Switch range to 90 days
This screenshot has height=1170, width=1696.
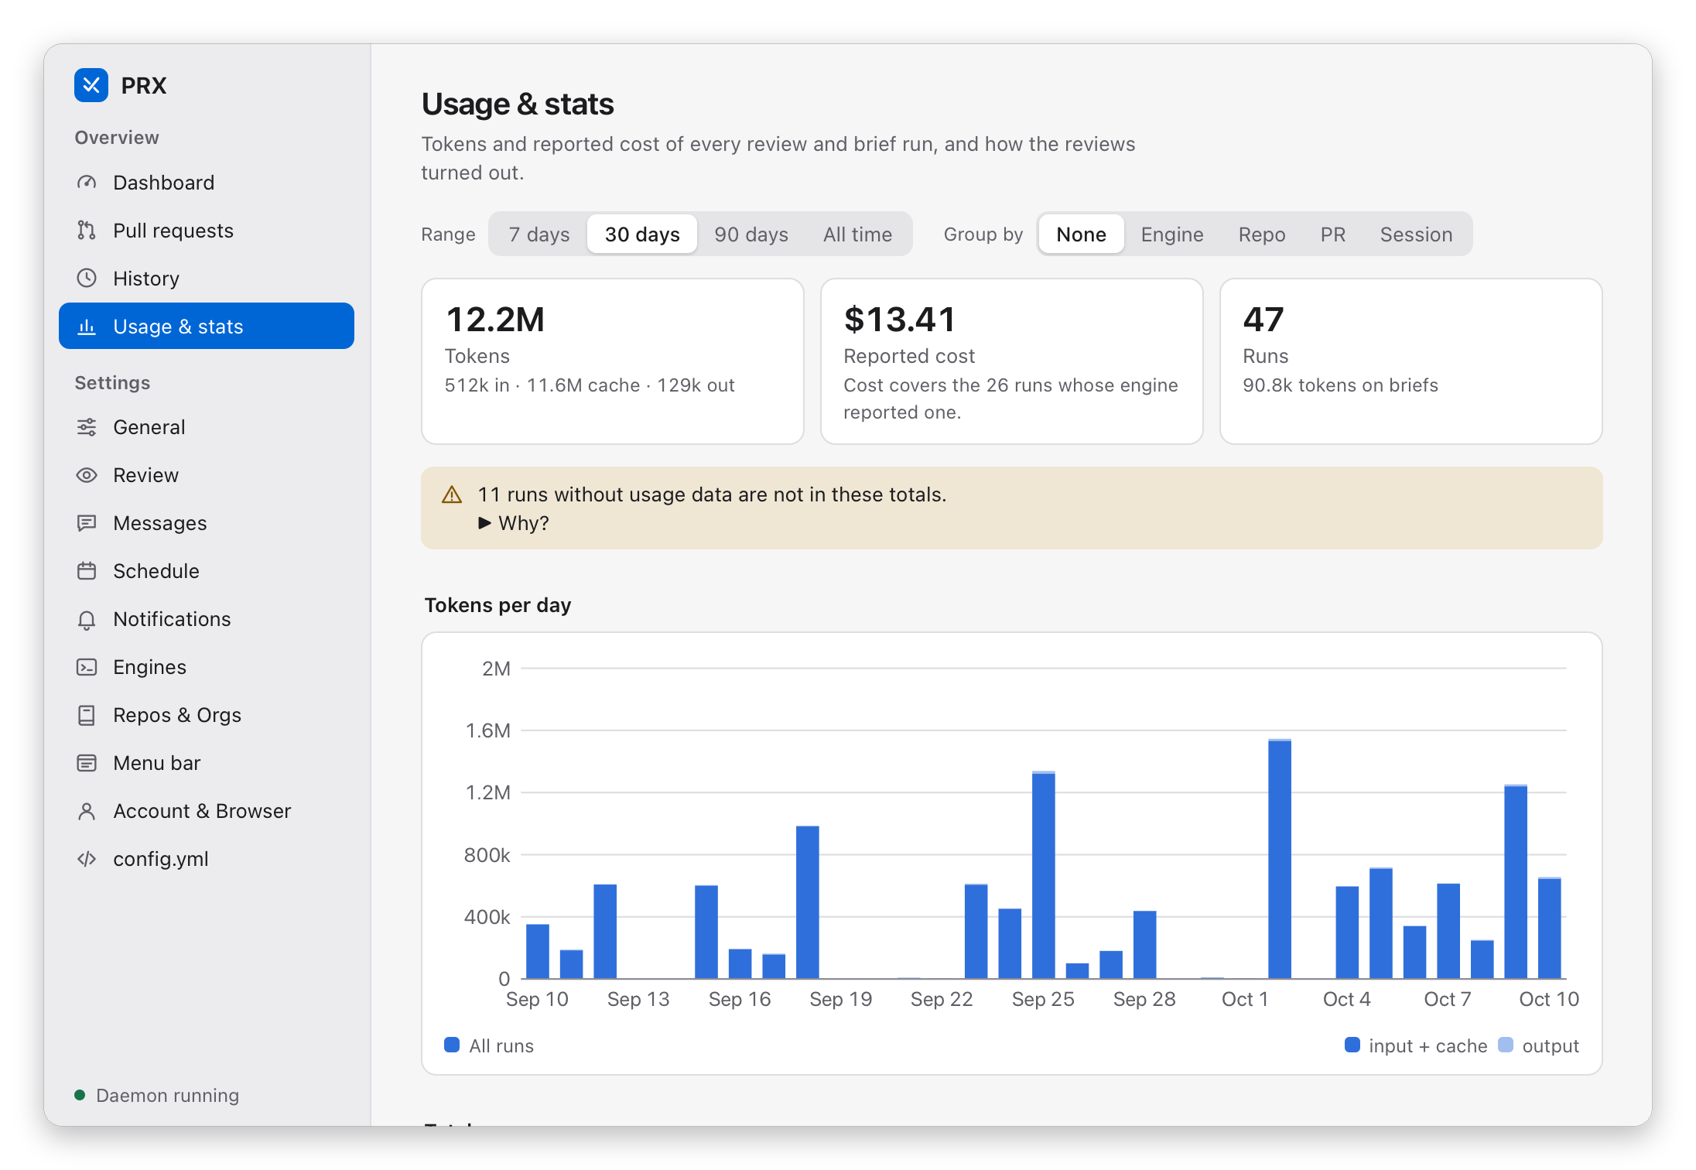coord(751,234)
